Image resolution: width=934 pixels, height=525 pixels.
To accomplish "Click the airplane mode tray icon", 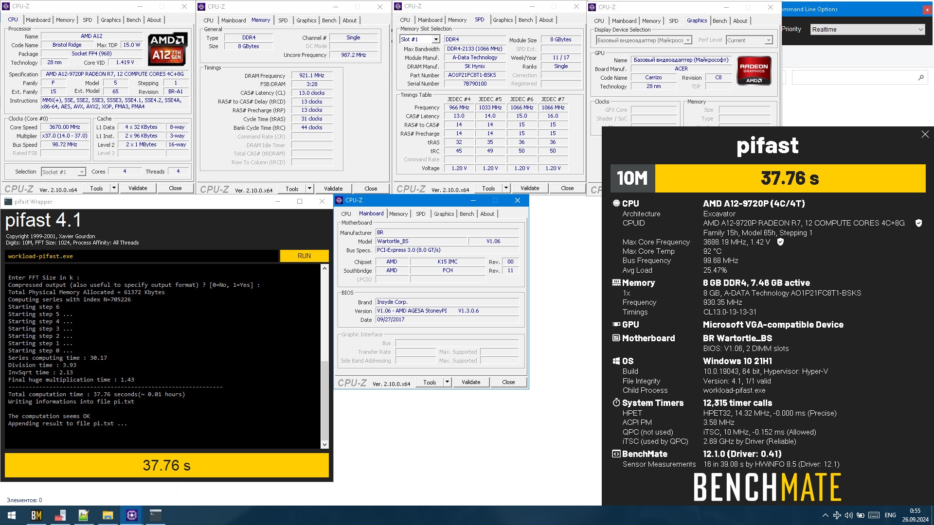I will coord(837,515).
